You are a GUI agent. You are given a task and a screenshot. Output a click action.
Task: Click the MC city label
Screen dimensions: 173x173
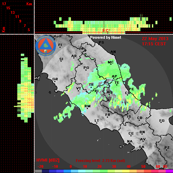point(111,62)
